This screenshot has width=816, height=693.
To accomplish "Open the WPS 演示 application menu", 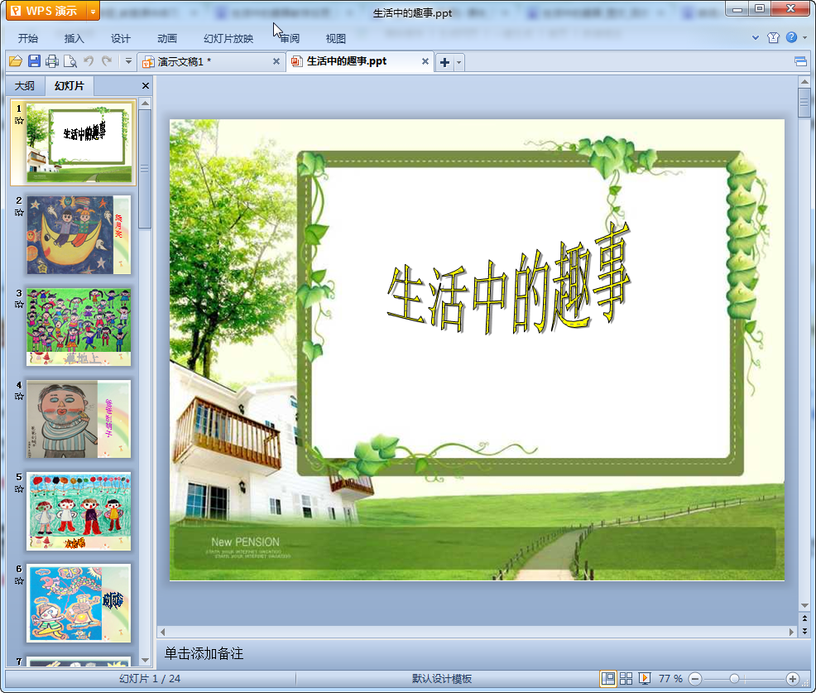I will click(46, 11).
